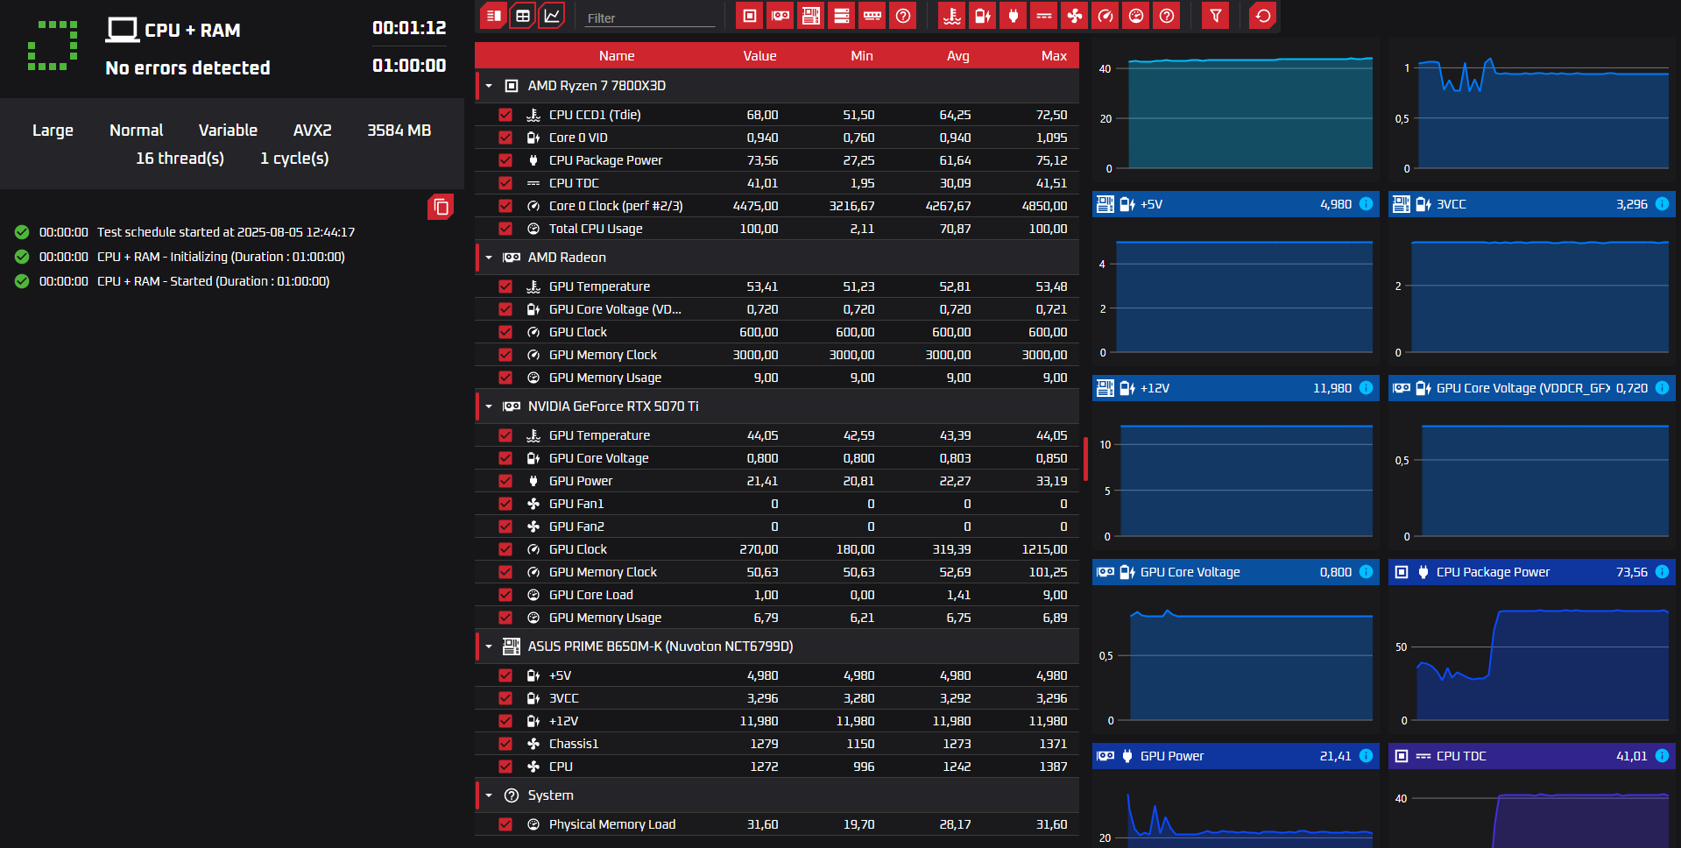This screenshot has height=848, width=1681.
Task: Toggle the current sensor filter icon
Action: point(1044,16)
